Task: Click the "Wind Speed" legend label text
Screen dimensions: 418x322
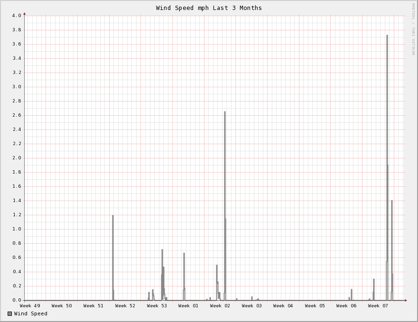Action: point(31,313)
